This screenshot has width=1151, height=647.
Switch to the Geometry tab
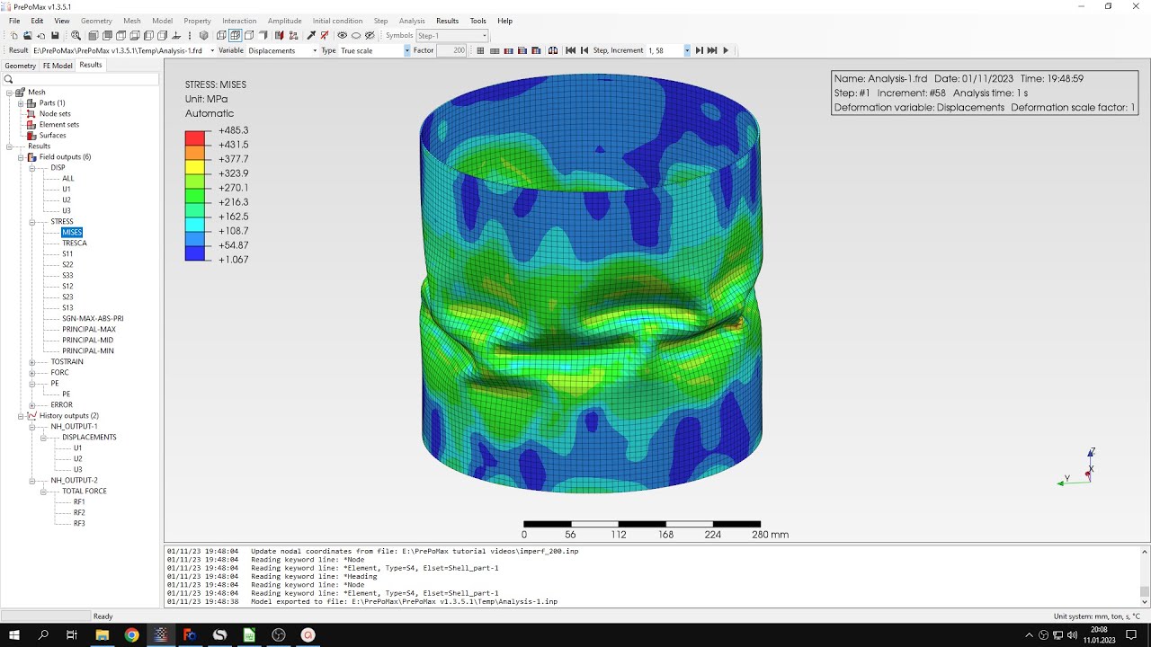click(20, 66)
